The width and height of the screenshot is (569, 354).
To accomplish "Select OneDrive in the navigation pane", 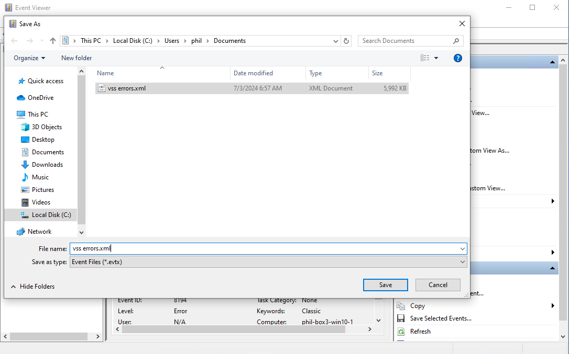I will (x=40, y=98).
